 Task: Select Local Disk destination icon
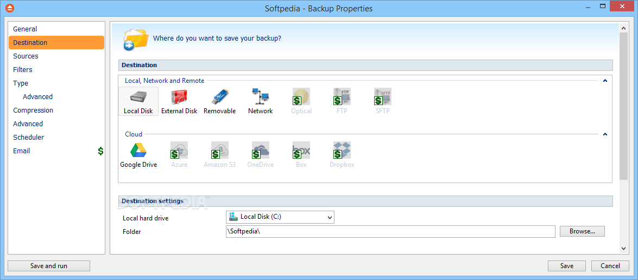[x=138, y=101]
